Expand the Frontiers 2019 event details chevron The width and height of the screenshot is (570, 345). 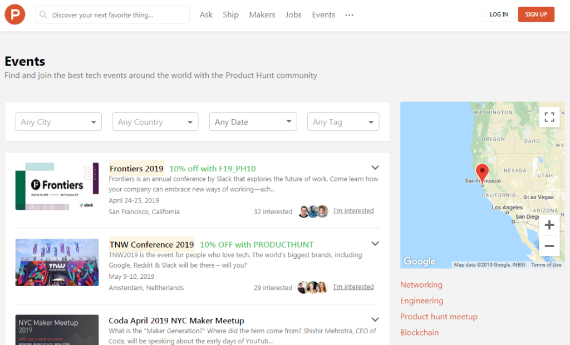click(375, 167)
